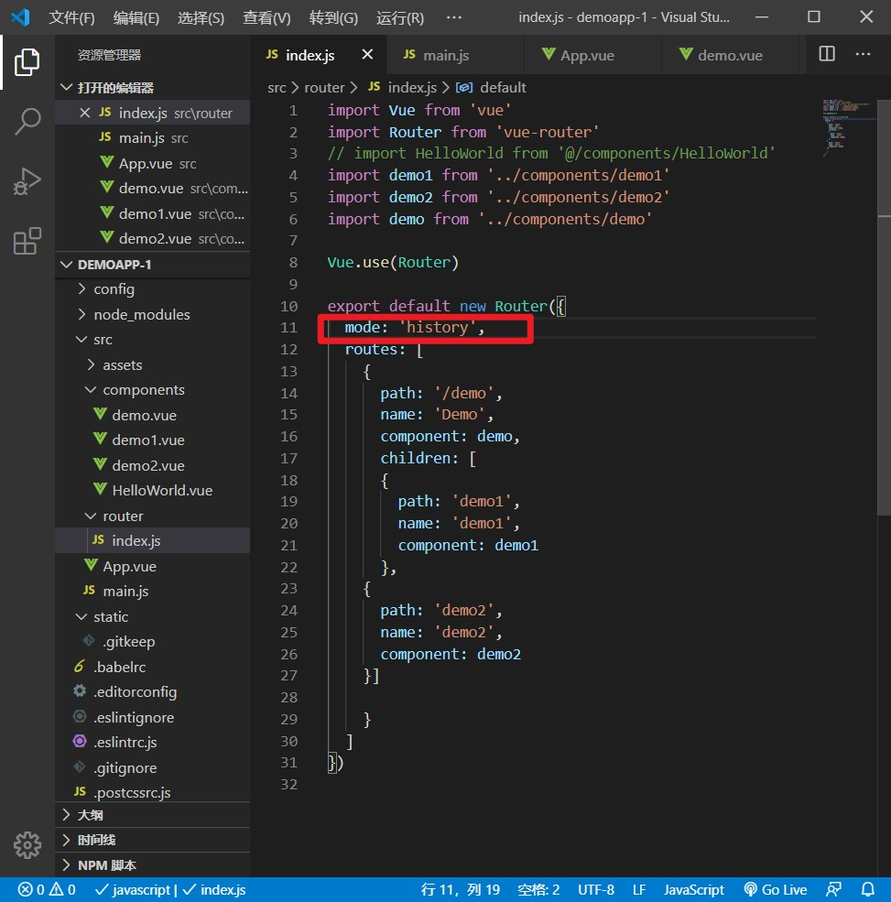Open the Manage gear settings icon
Viewport: 891px width, 902px height.
(x=27, y=843)
